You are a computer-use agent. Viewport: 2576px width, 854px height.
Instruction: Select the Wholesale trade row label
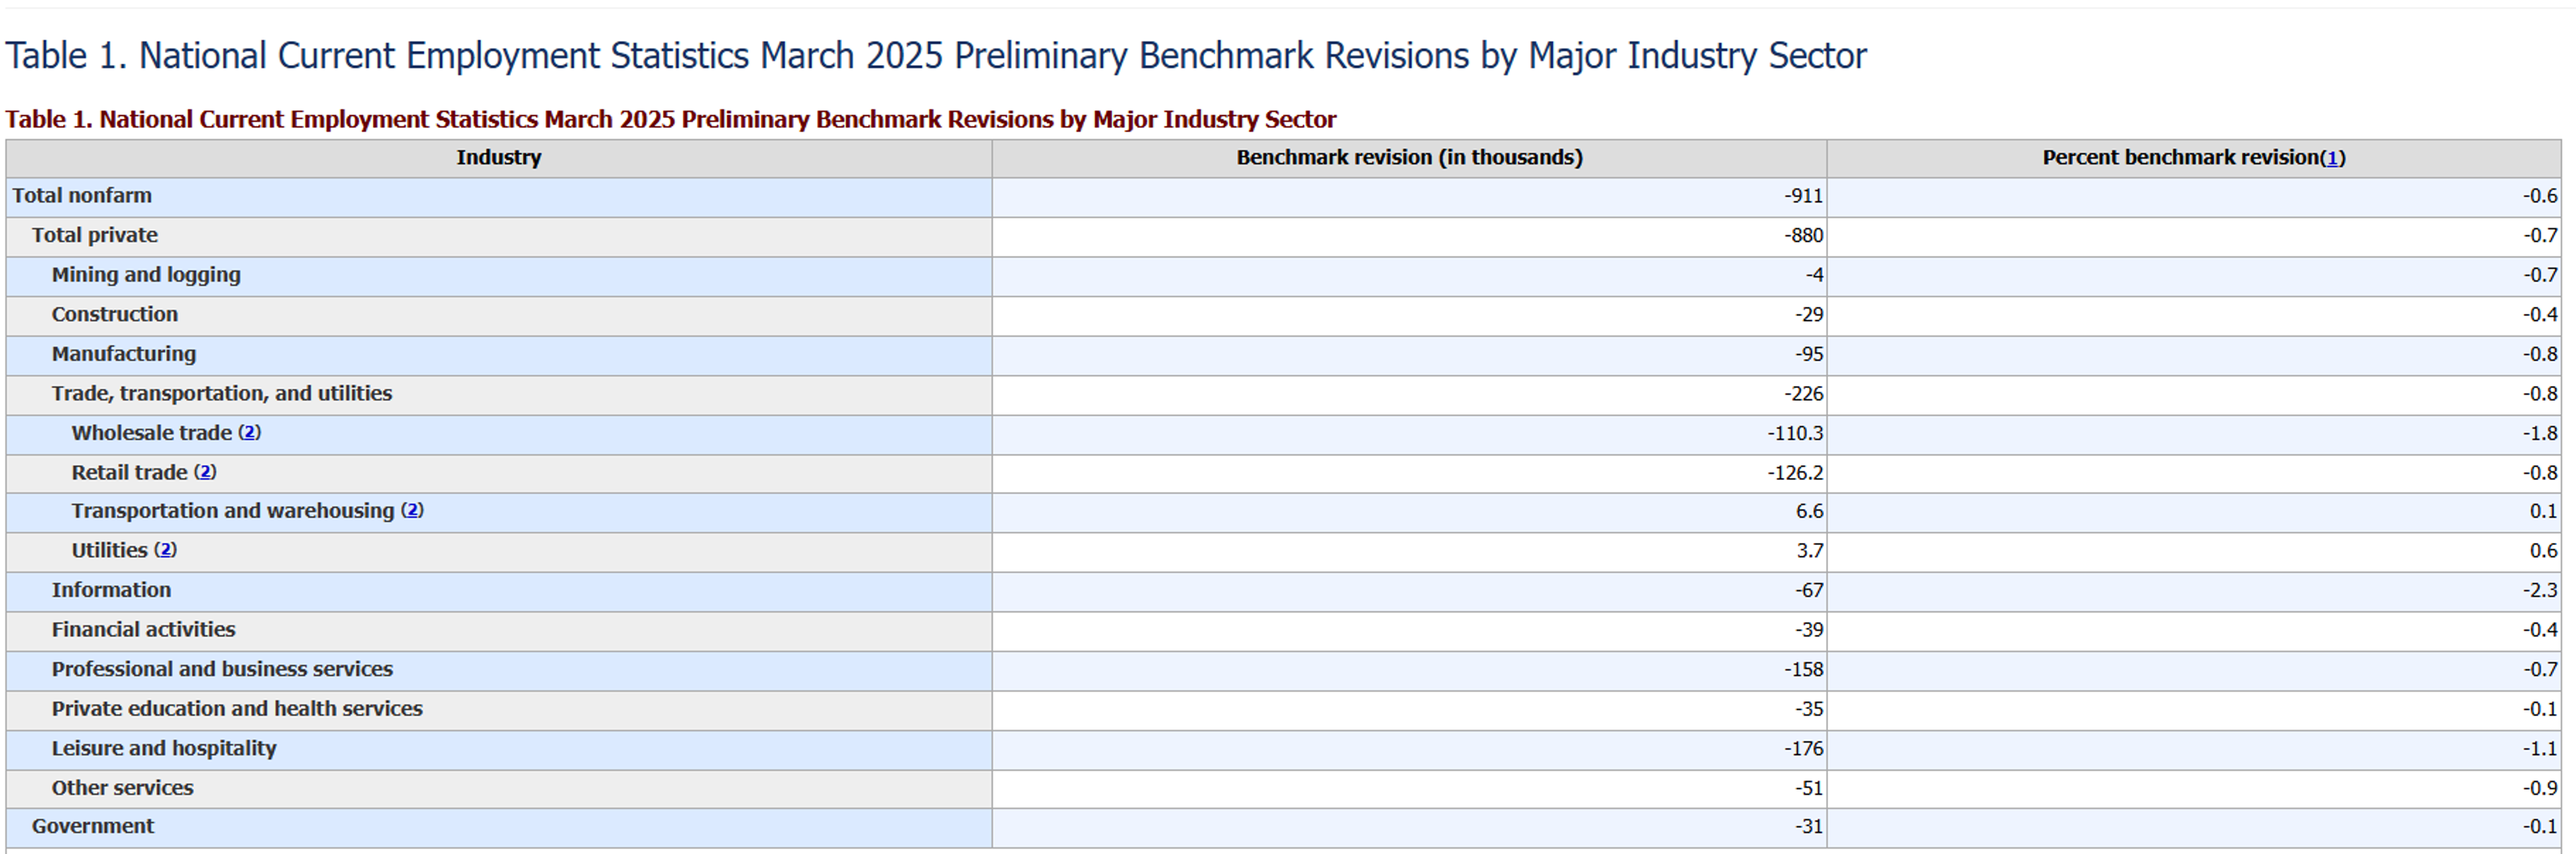coord(152,432)
